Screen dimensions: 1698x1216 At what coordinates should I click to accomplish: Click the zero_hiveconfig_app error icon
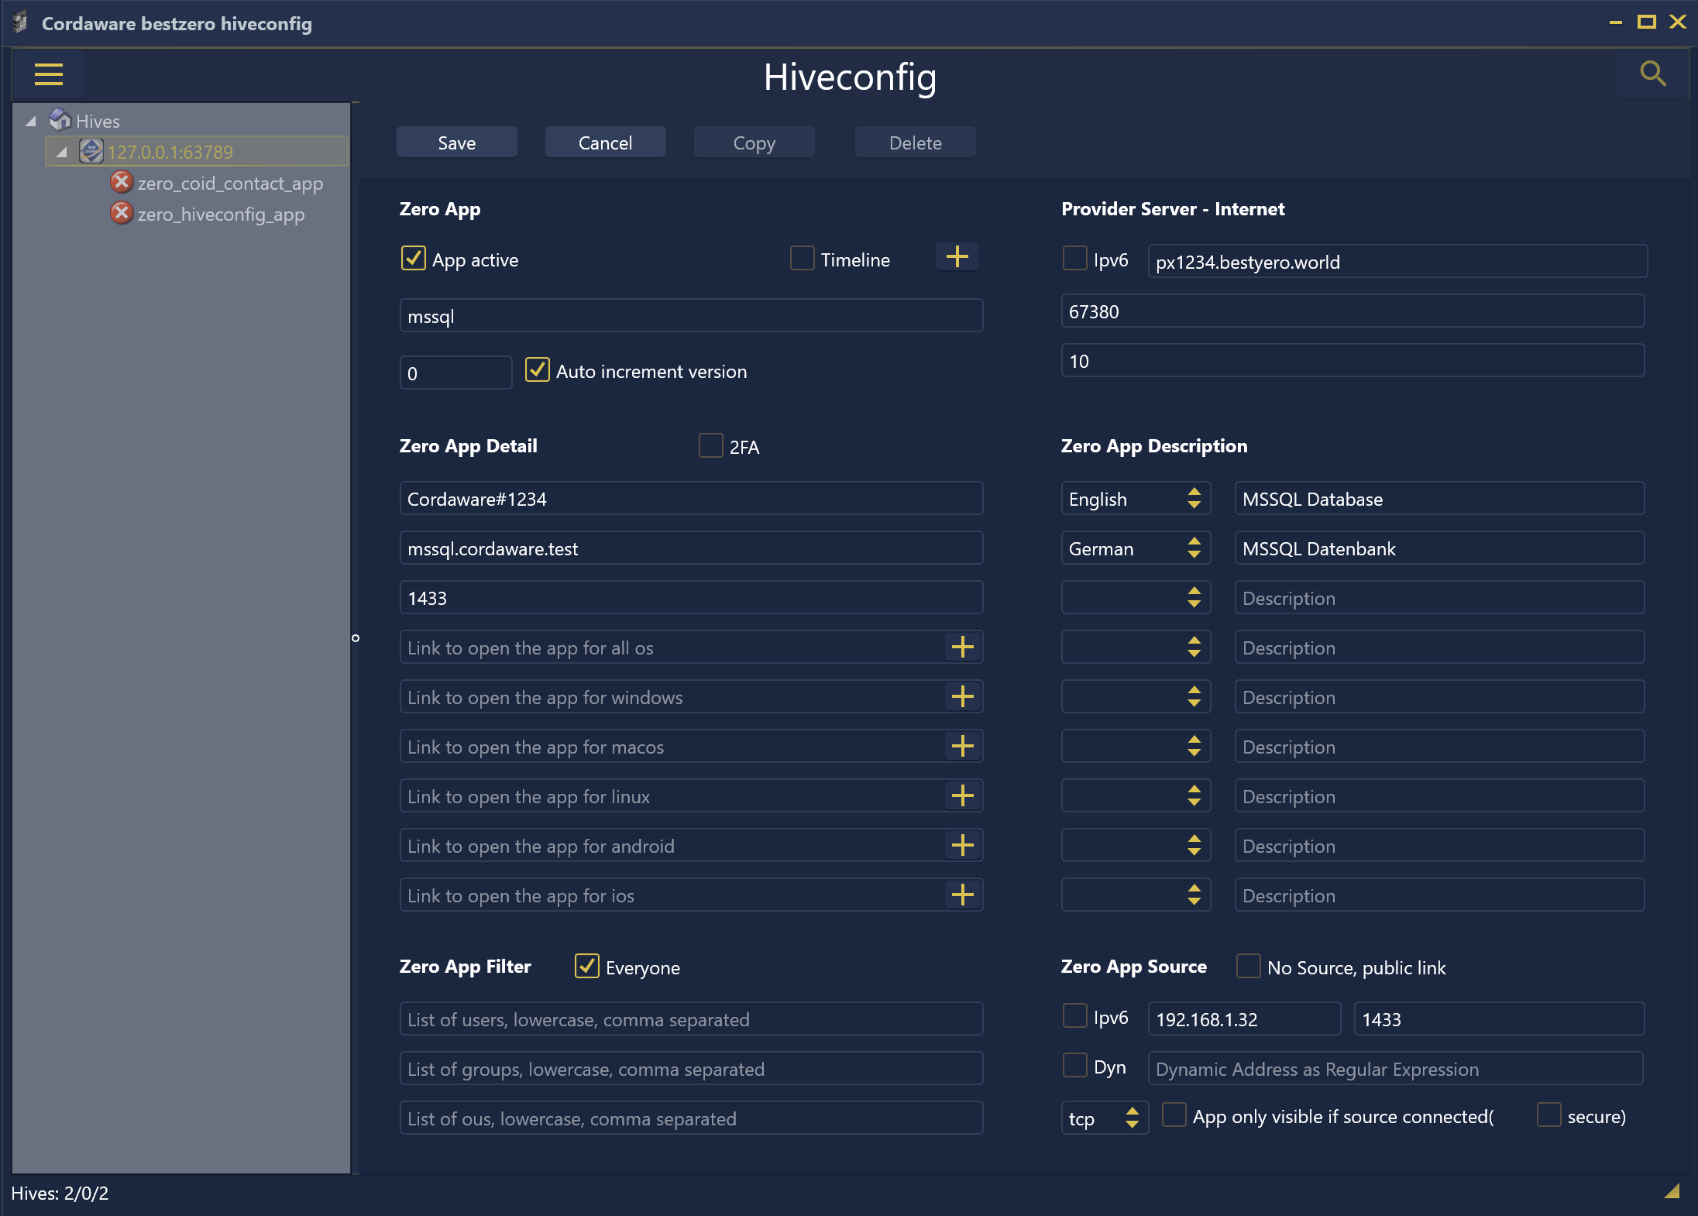point(120,215)
